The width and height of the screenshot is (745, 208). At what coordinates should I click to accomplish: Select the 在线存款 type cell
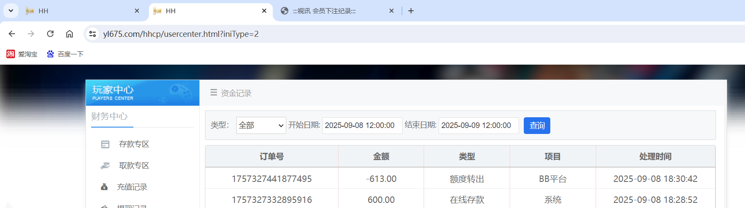pos(467,200)
